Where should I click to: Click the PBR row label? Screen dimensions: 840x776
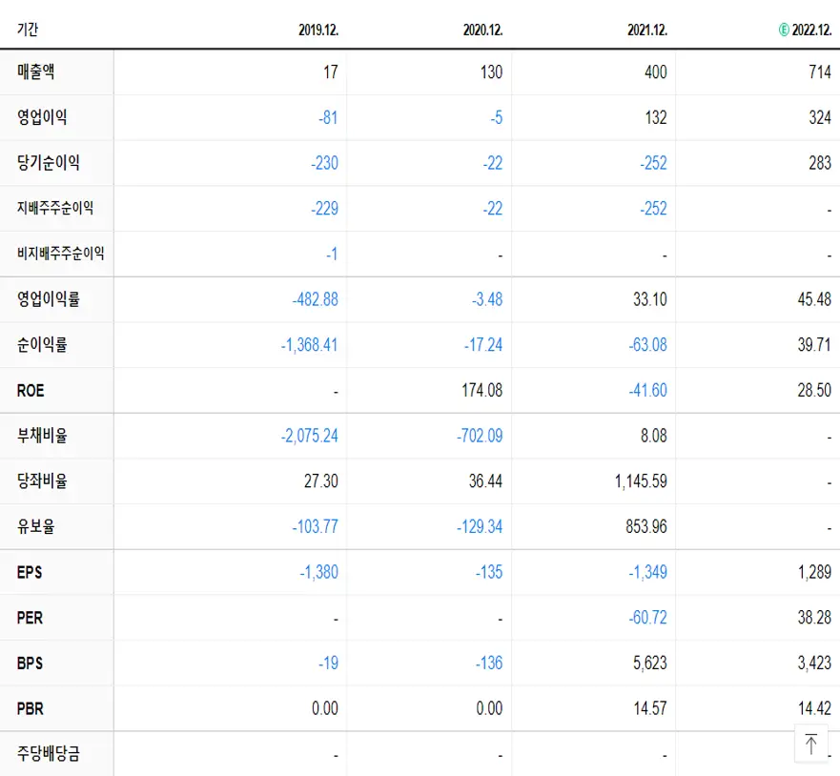pyautogui.click(x=28, y=708)
